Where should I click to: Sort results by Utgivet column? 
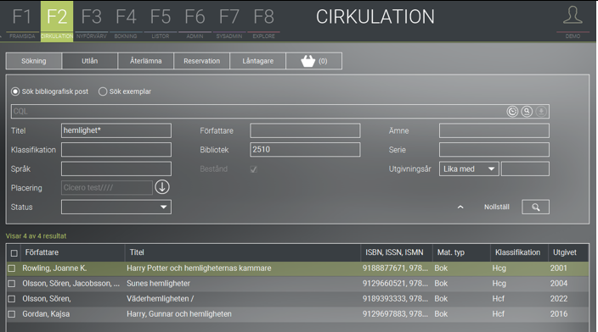pos(565,252)
